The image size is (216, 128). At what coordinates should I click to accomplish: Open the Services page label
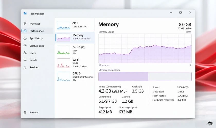[x=34, y=67]
